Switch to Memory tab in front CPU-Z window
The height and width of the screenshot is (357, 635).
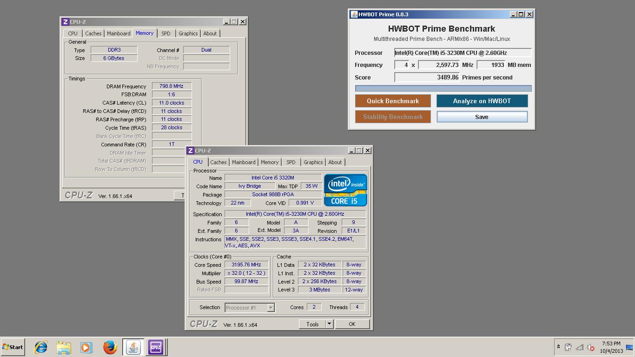(270, 162)
